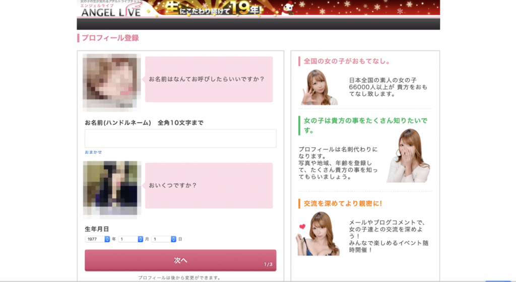Image resolution: width=516 pixels, height=282 pixels.
Task: Click the pixelated avatar beside the name question
Action: 112,82
